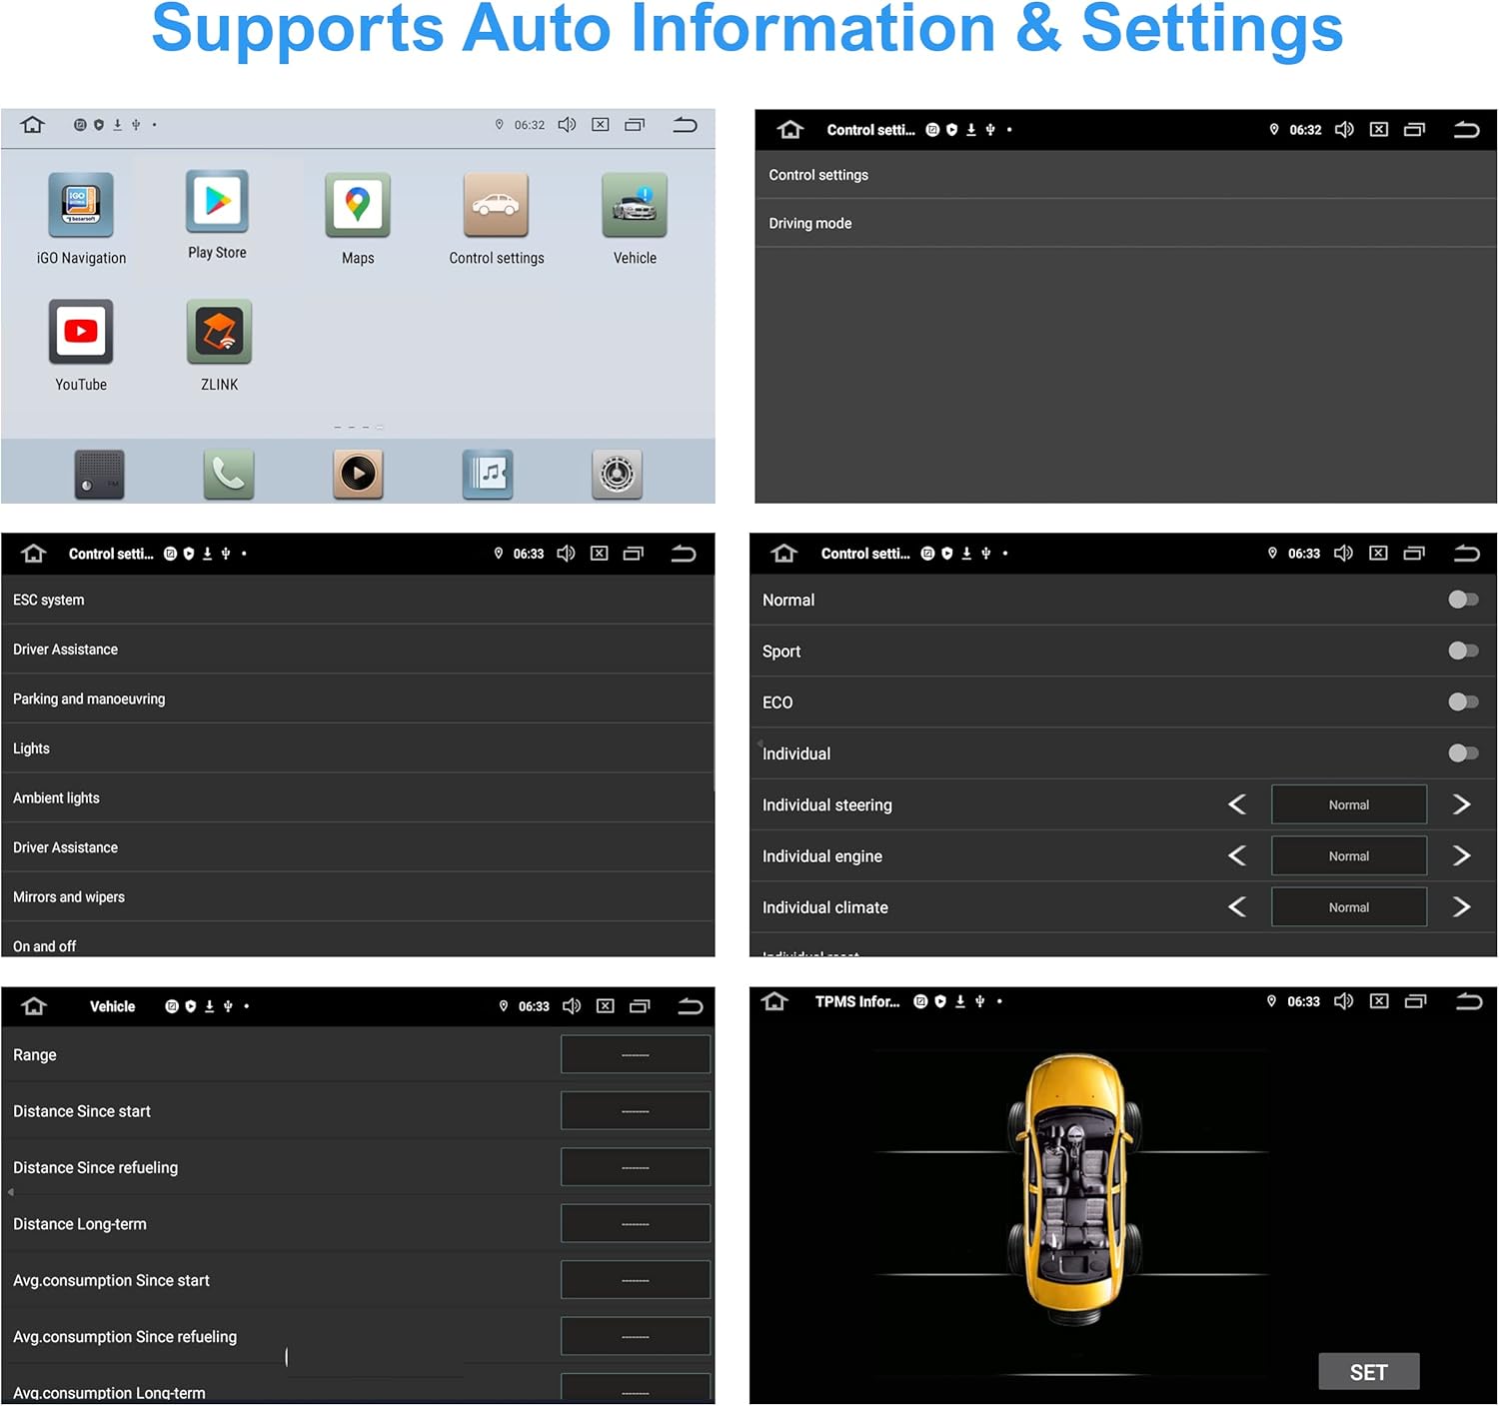Screen dimensions: 1499x1406
Task: Open Mirrors and wipers settings
Action: tap(358, 896)
